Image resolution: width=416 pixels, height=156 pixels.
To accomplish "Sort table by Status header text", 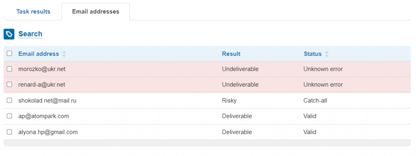I will 312,54.
